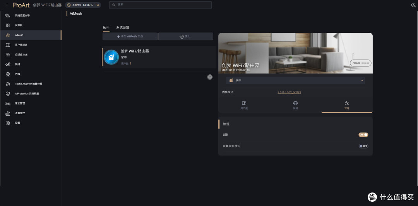Click the MAC address text in banner

click(236, 71)
